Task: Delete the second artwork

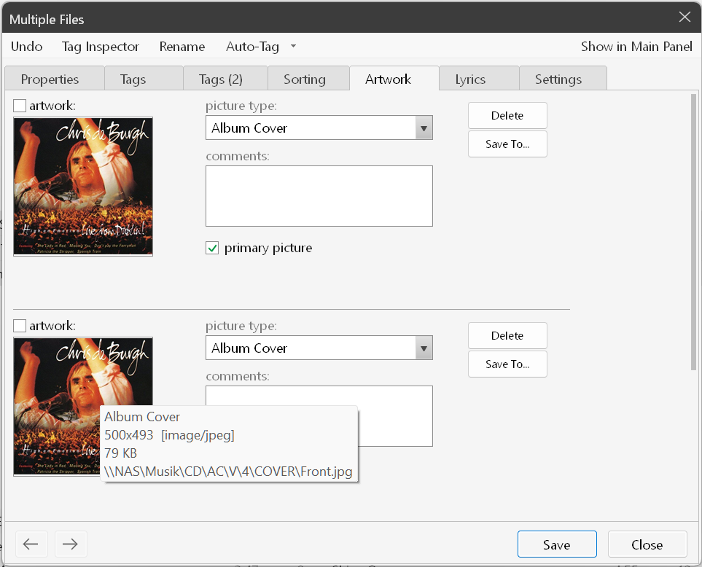Action: [507, 336]
